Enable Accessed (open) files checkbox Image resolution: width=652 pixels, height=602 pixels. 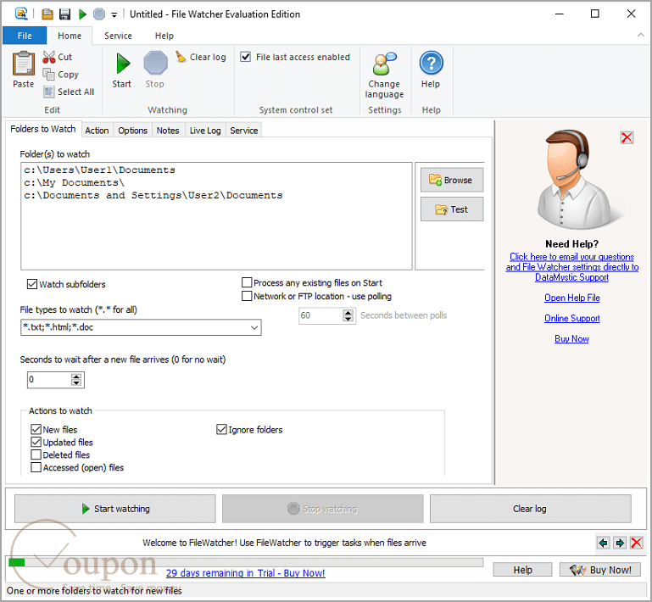[x=36, y=467]
